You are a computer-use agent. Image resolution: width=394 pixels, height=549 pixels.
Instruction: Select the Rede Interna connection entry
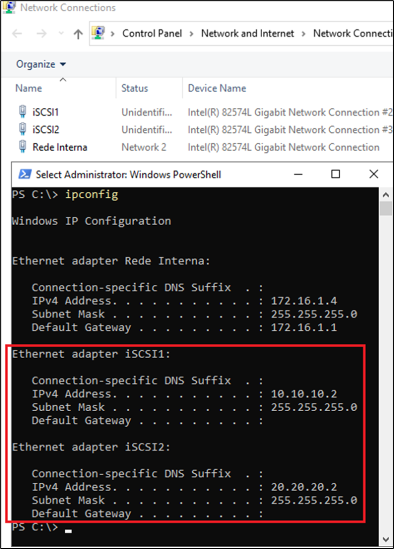click(60, 147)
